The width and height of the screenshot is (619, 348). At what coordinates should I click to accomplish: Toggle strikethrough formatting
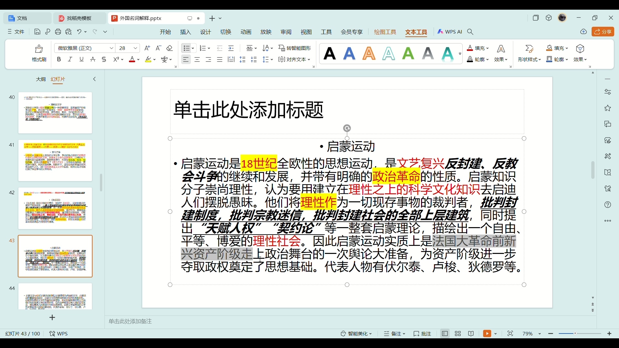pyautogui.click(x=93, y=59)
